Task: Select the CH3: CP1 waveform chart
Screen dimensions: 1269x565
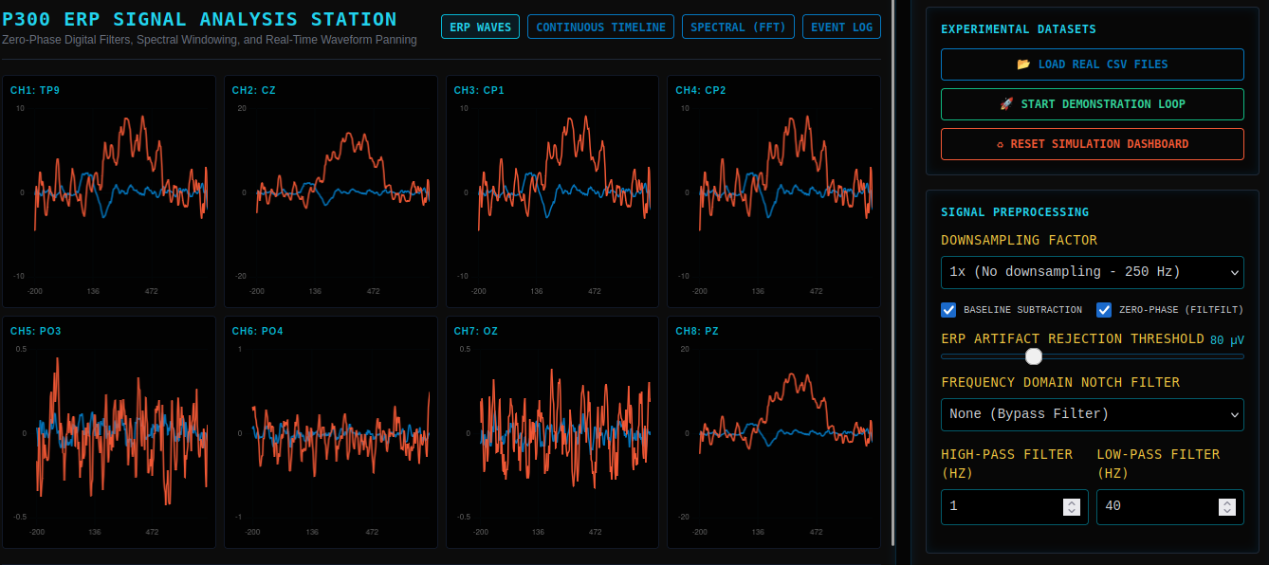Action: click(x=553, y=191)
